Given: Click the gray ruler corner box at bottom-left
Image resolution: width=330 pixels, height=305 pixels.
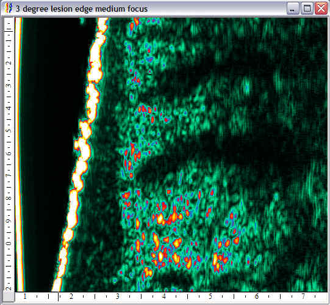Looking at the screenshot, I should (x=9, y=297).
